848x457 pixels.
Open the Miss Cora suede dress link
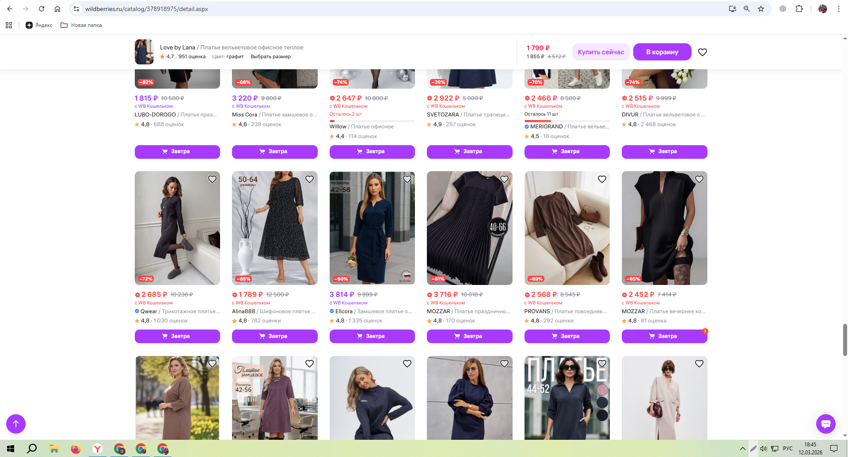coord(275,115)
